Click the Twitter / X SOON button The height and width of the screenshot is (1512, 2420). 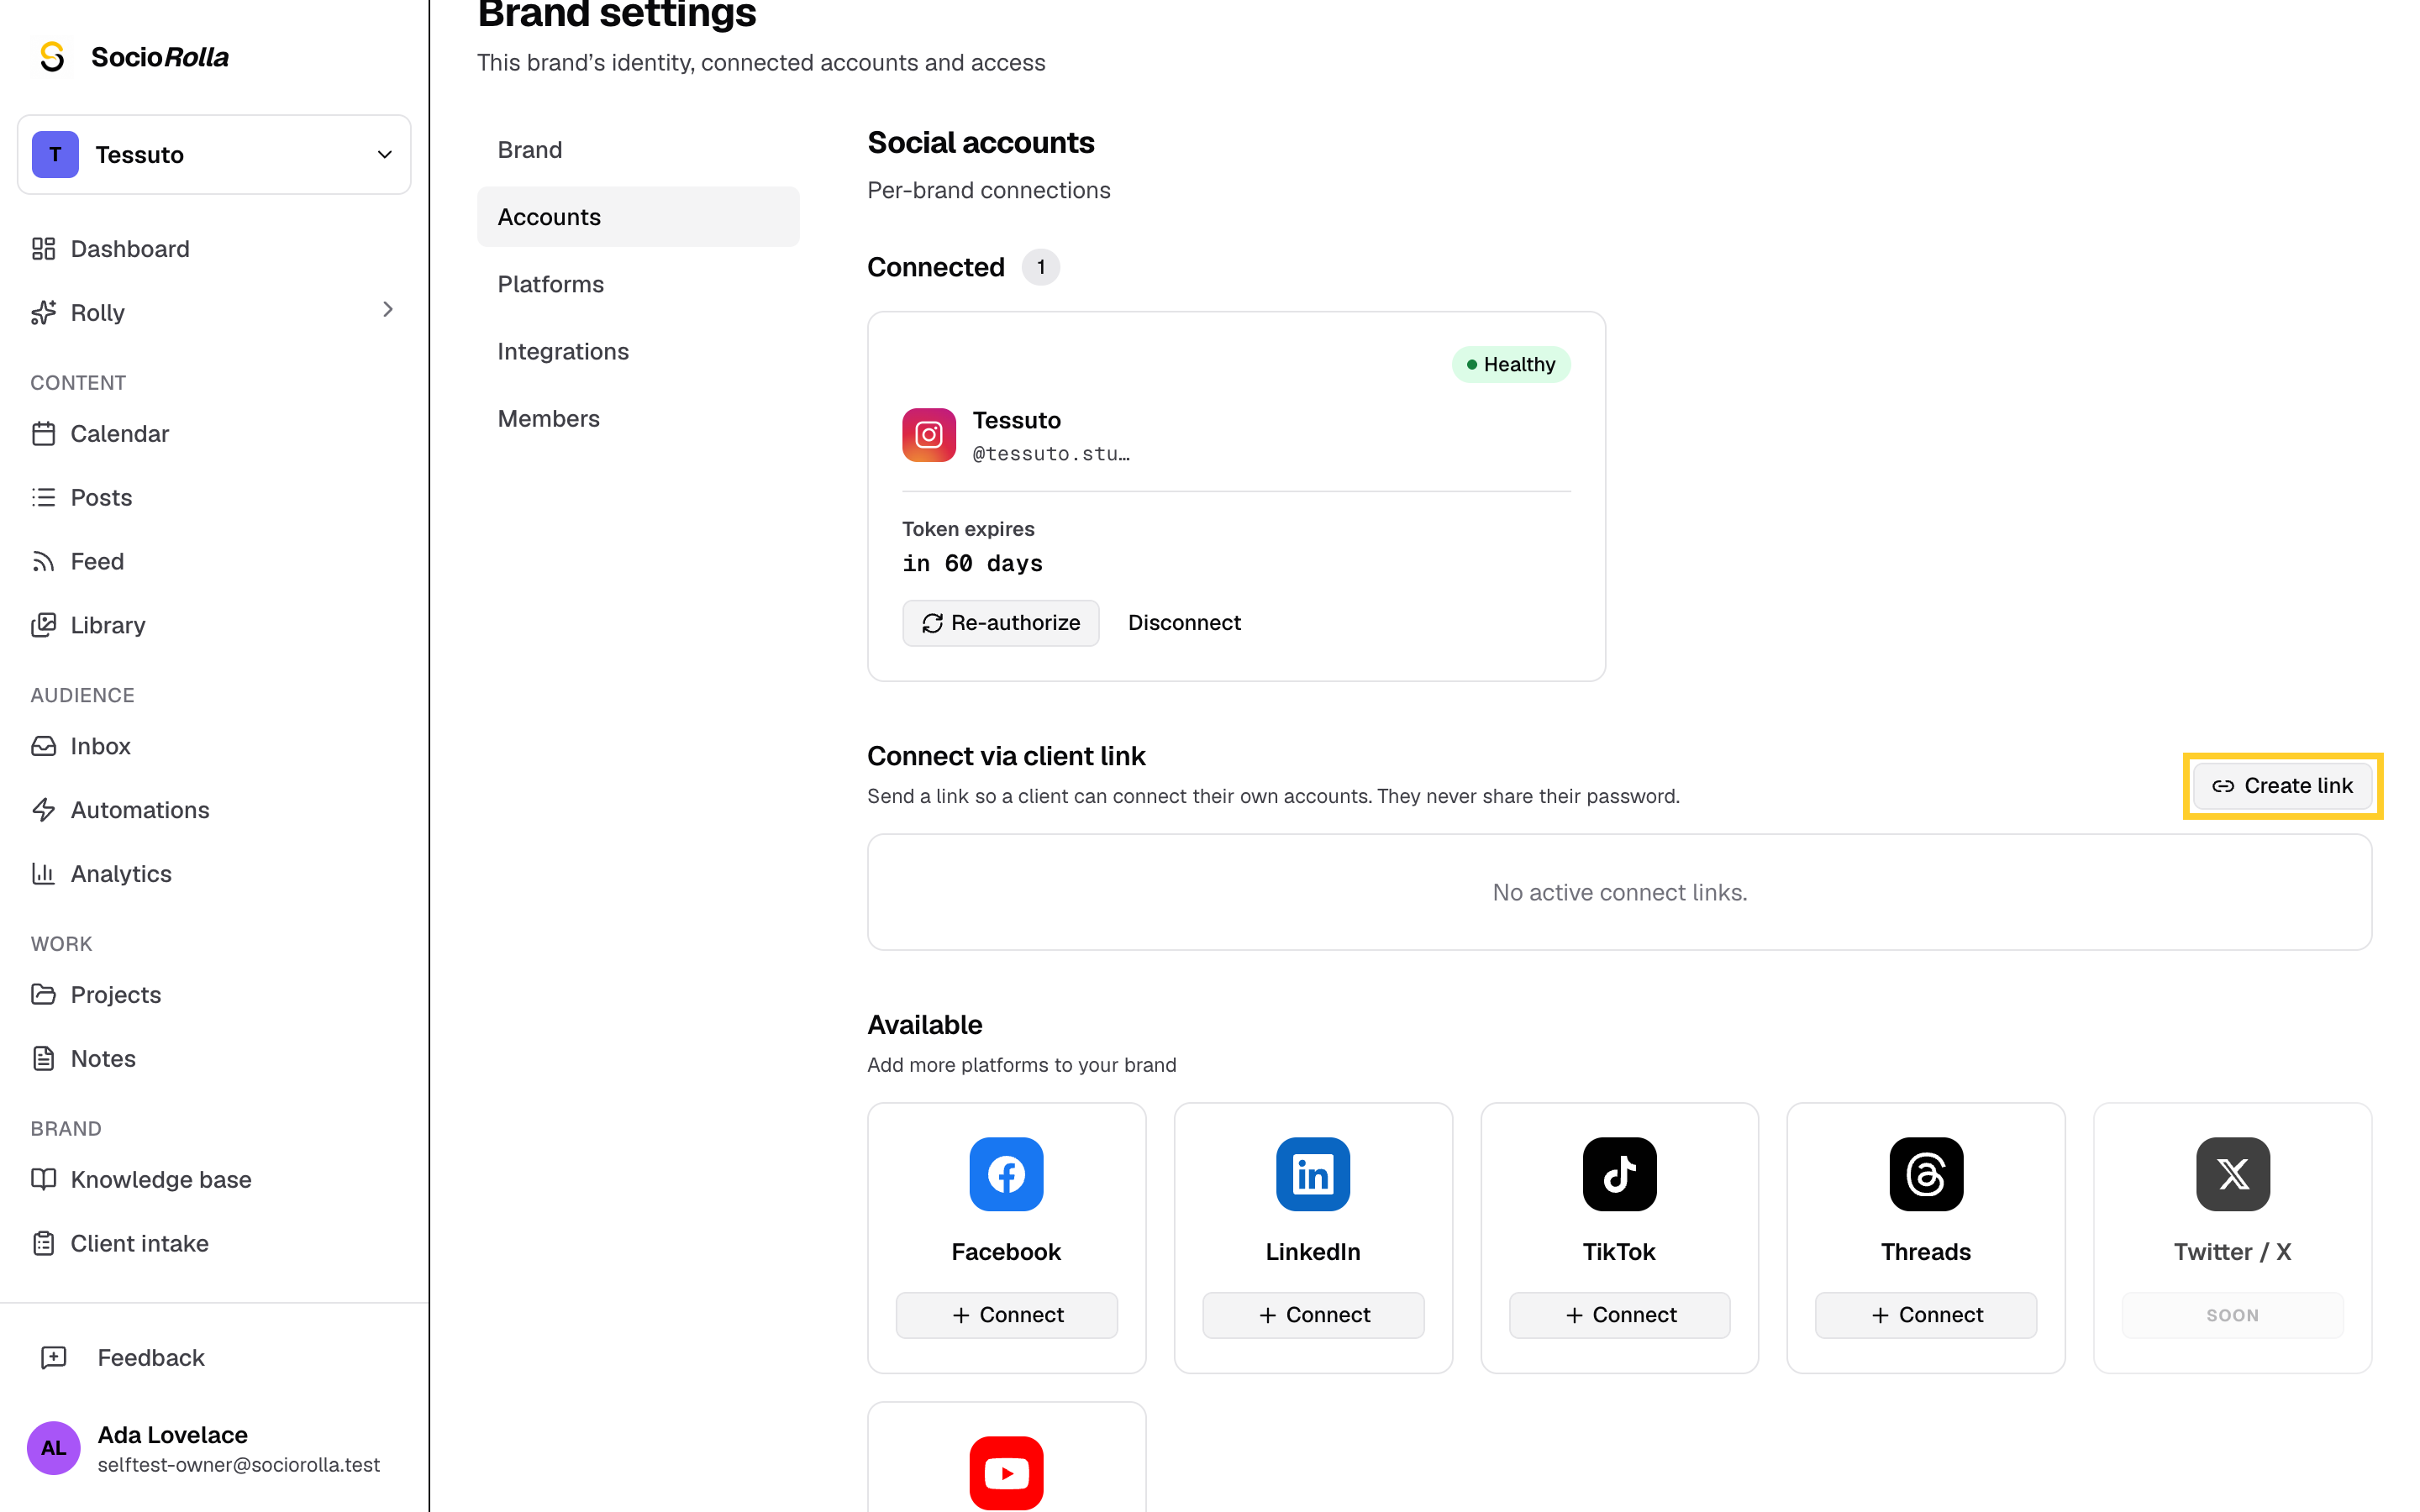coord(2232,1315)
